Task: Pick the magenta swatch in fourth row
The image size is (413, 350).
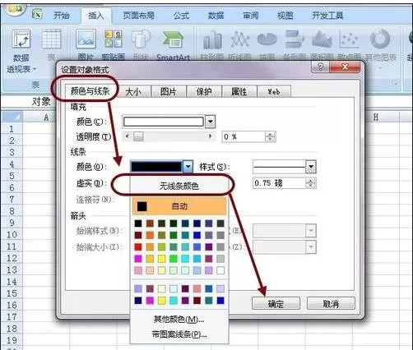Action: point(138,259)
